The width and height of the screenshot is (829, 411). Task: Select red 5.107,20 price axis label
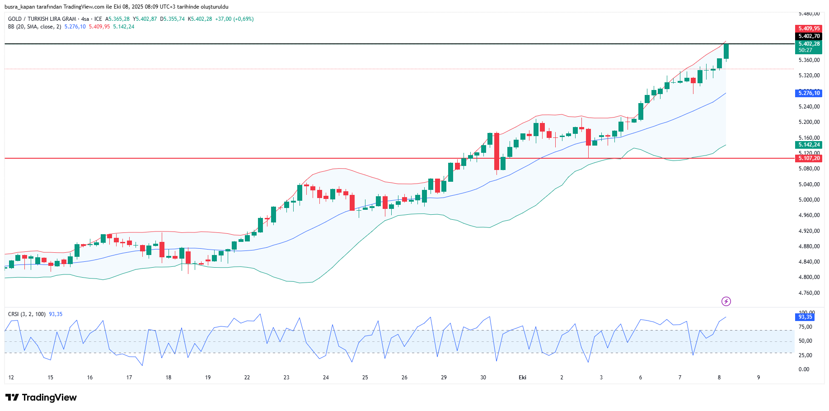[x=808, y=158]
